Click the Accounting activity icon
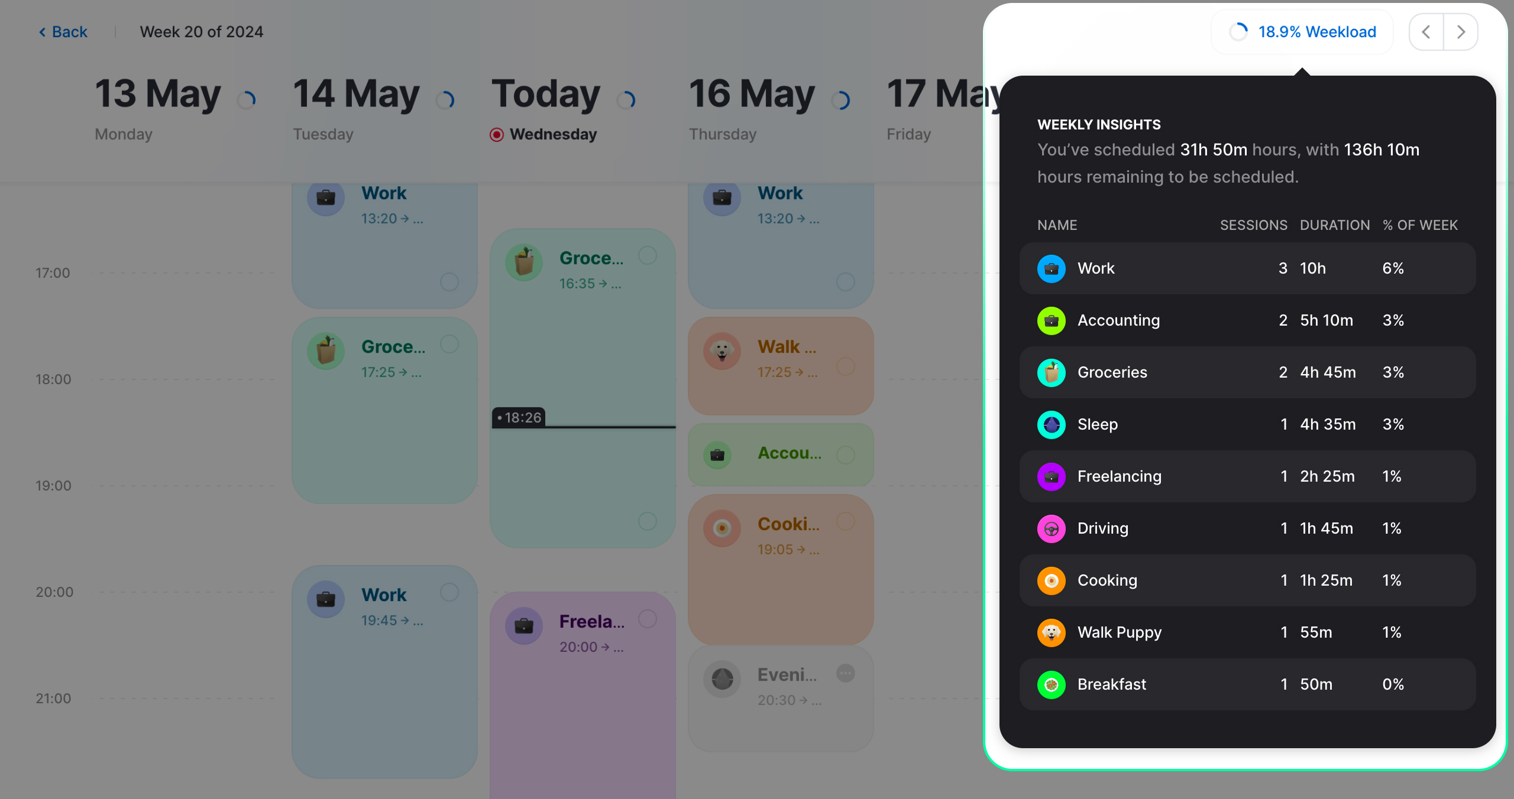The width and height of the screenshot is (1514, 799). coord(1052,320)
